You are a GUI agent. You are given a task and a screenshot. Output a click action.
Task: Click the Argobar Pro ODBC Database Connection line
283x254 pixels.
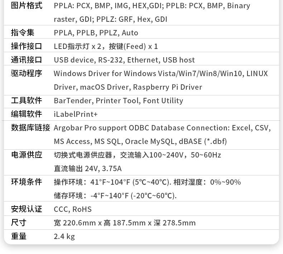(162, 128)
